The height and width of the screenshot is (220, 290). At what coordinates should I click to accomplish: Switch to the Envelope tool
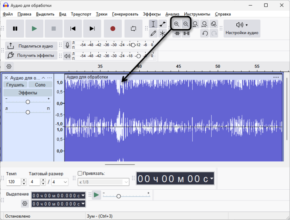coord(162,24)
